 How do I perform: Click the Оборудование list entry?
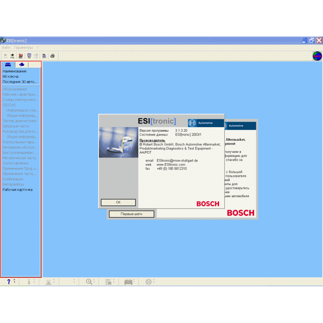pos(14,89)
